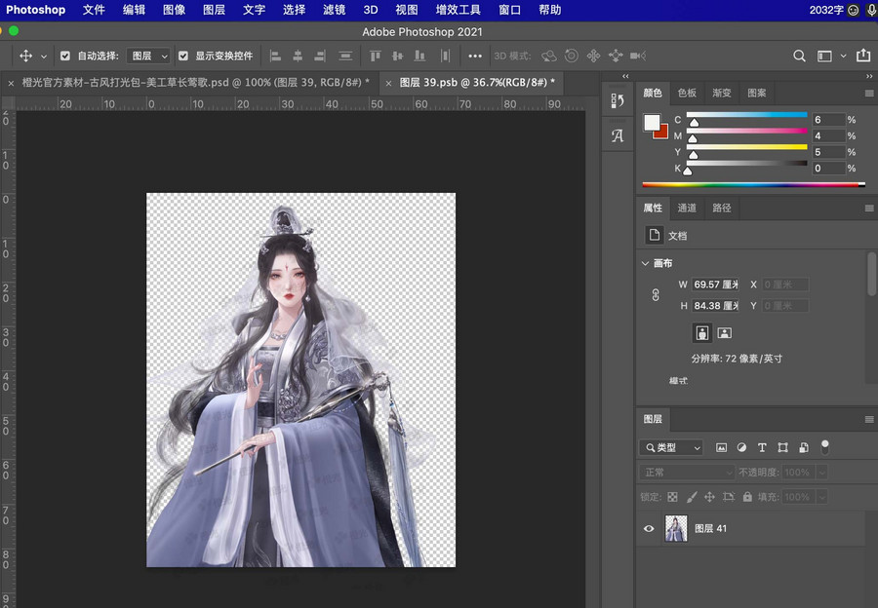This screenshot has height=608, width=878.
Task: Click the three-dots more options icon
Action: pyautogui.click(x=475, y=57)
